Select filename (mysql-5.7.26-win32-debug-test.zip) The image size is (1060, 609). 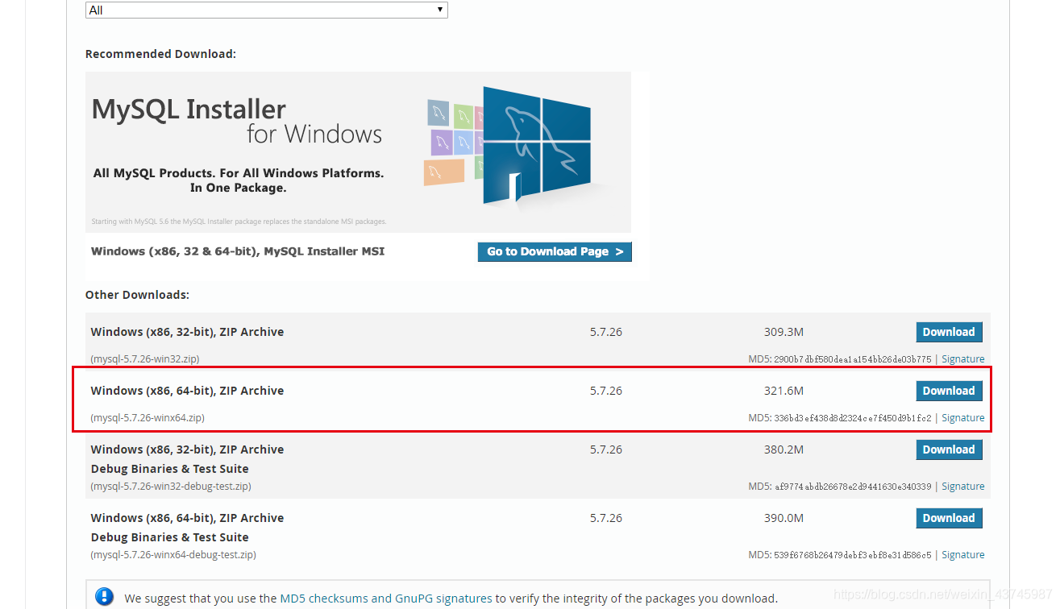pyautogui.click(x=171, y=487)
